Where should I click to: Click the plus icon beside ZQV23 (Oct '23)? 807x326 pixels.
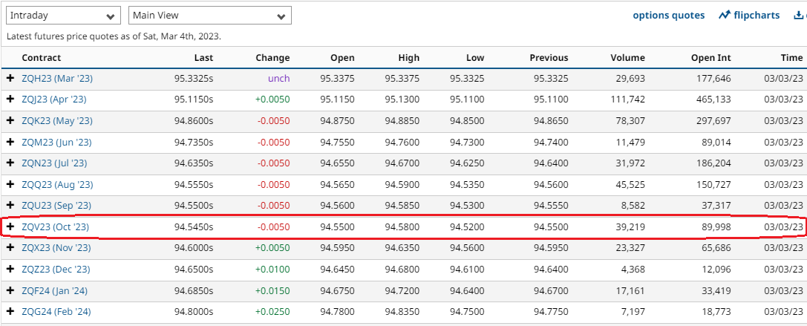click(10, 226)
